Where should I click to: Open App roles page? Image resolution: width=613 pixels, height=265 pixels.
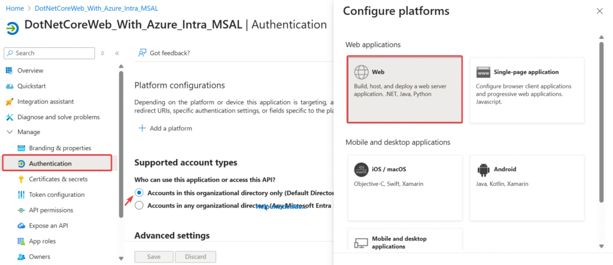point(43,241)
